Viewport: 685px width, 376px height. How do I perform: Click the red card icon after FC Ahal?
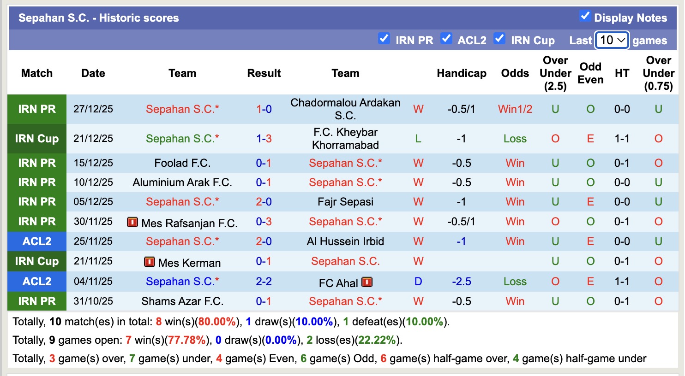click(366, 282)
